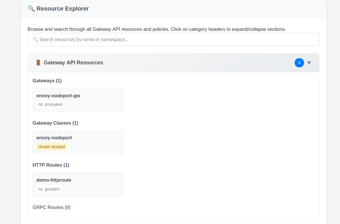Click the ns: gundam namespace tag

(49, 189)
